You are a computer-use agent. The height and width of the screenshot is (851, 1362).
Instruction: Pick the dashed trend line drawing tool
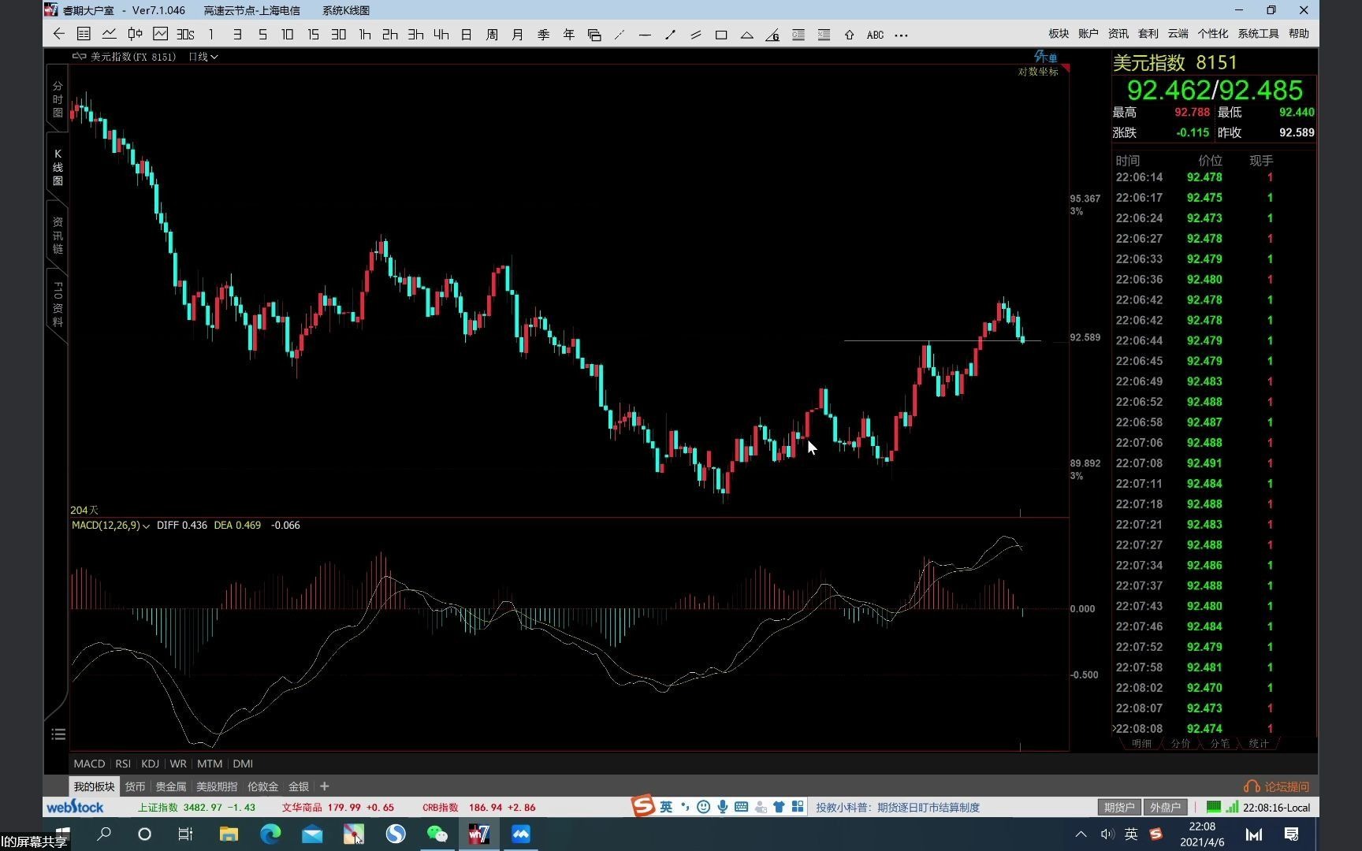620,35
